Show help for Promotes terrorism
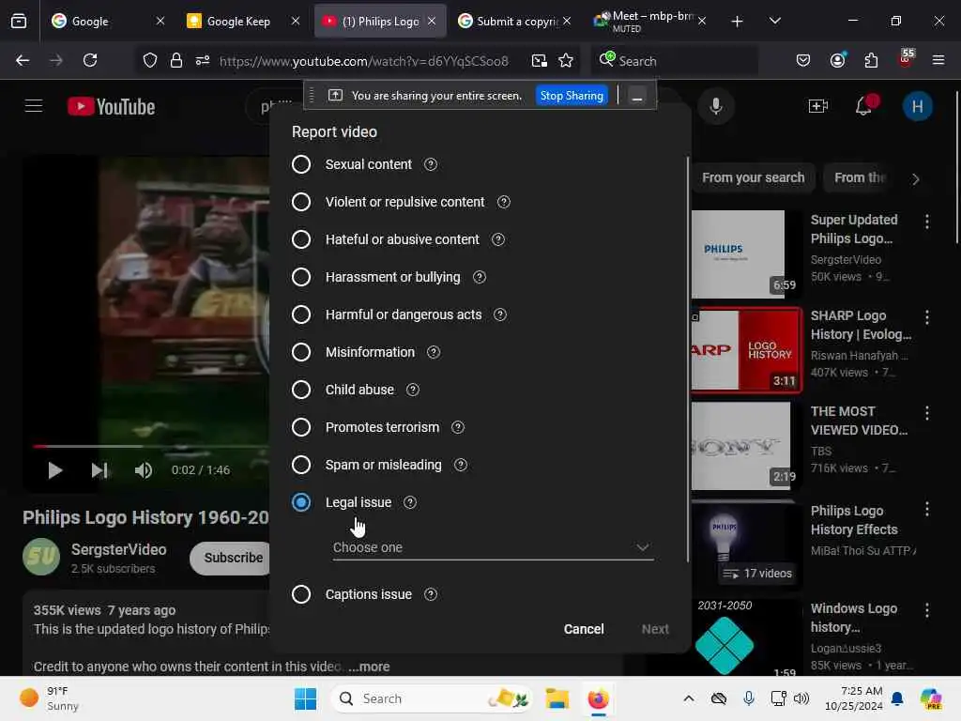961x721 pixels. [x=458, y=427]
